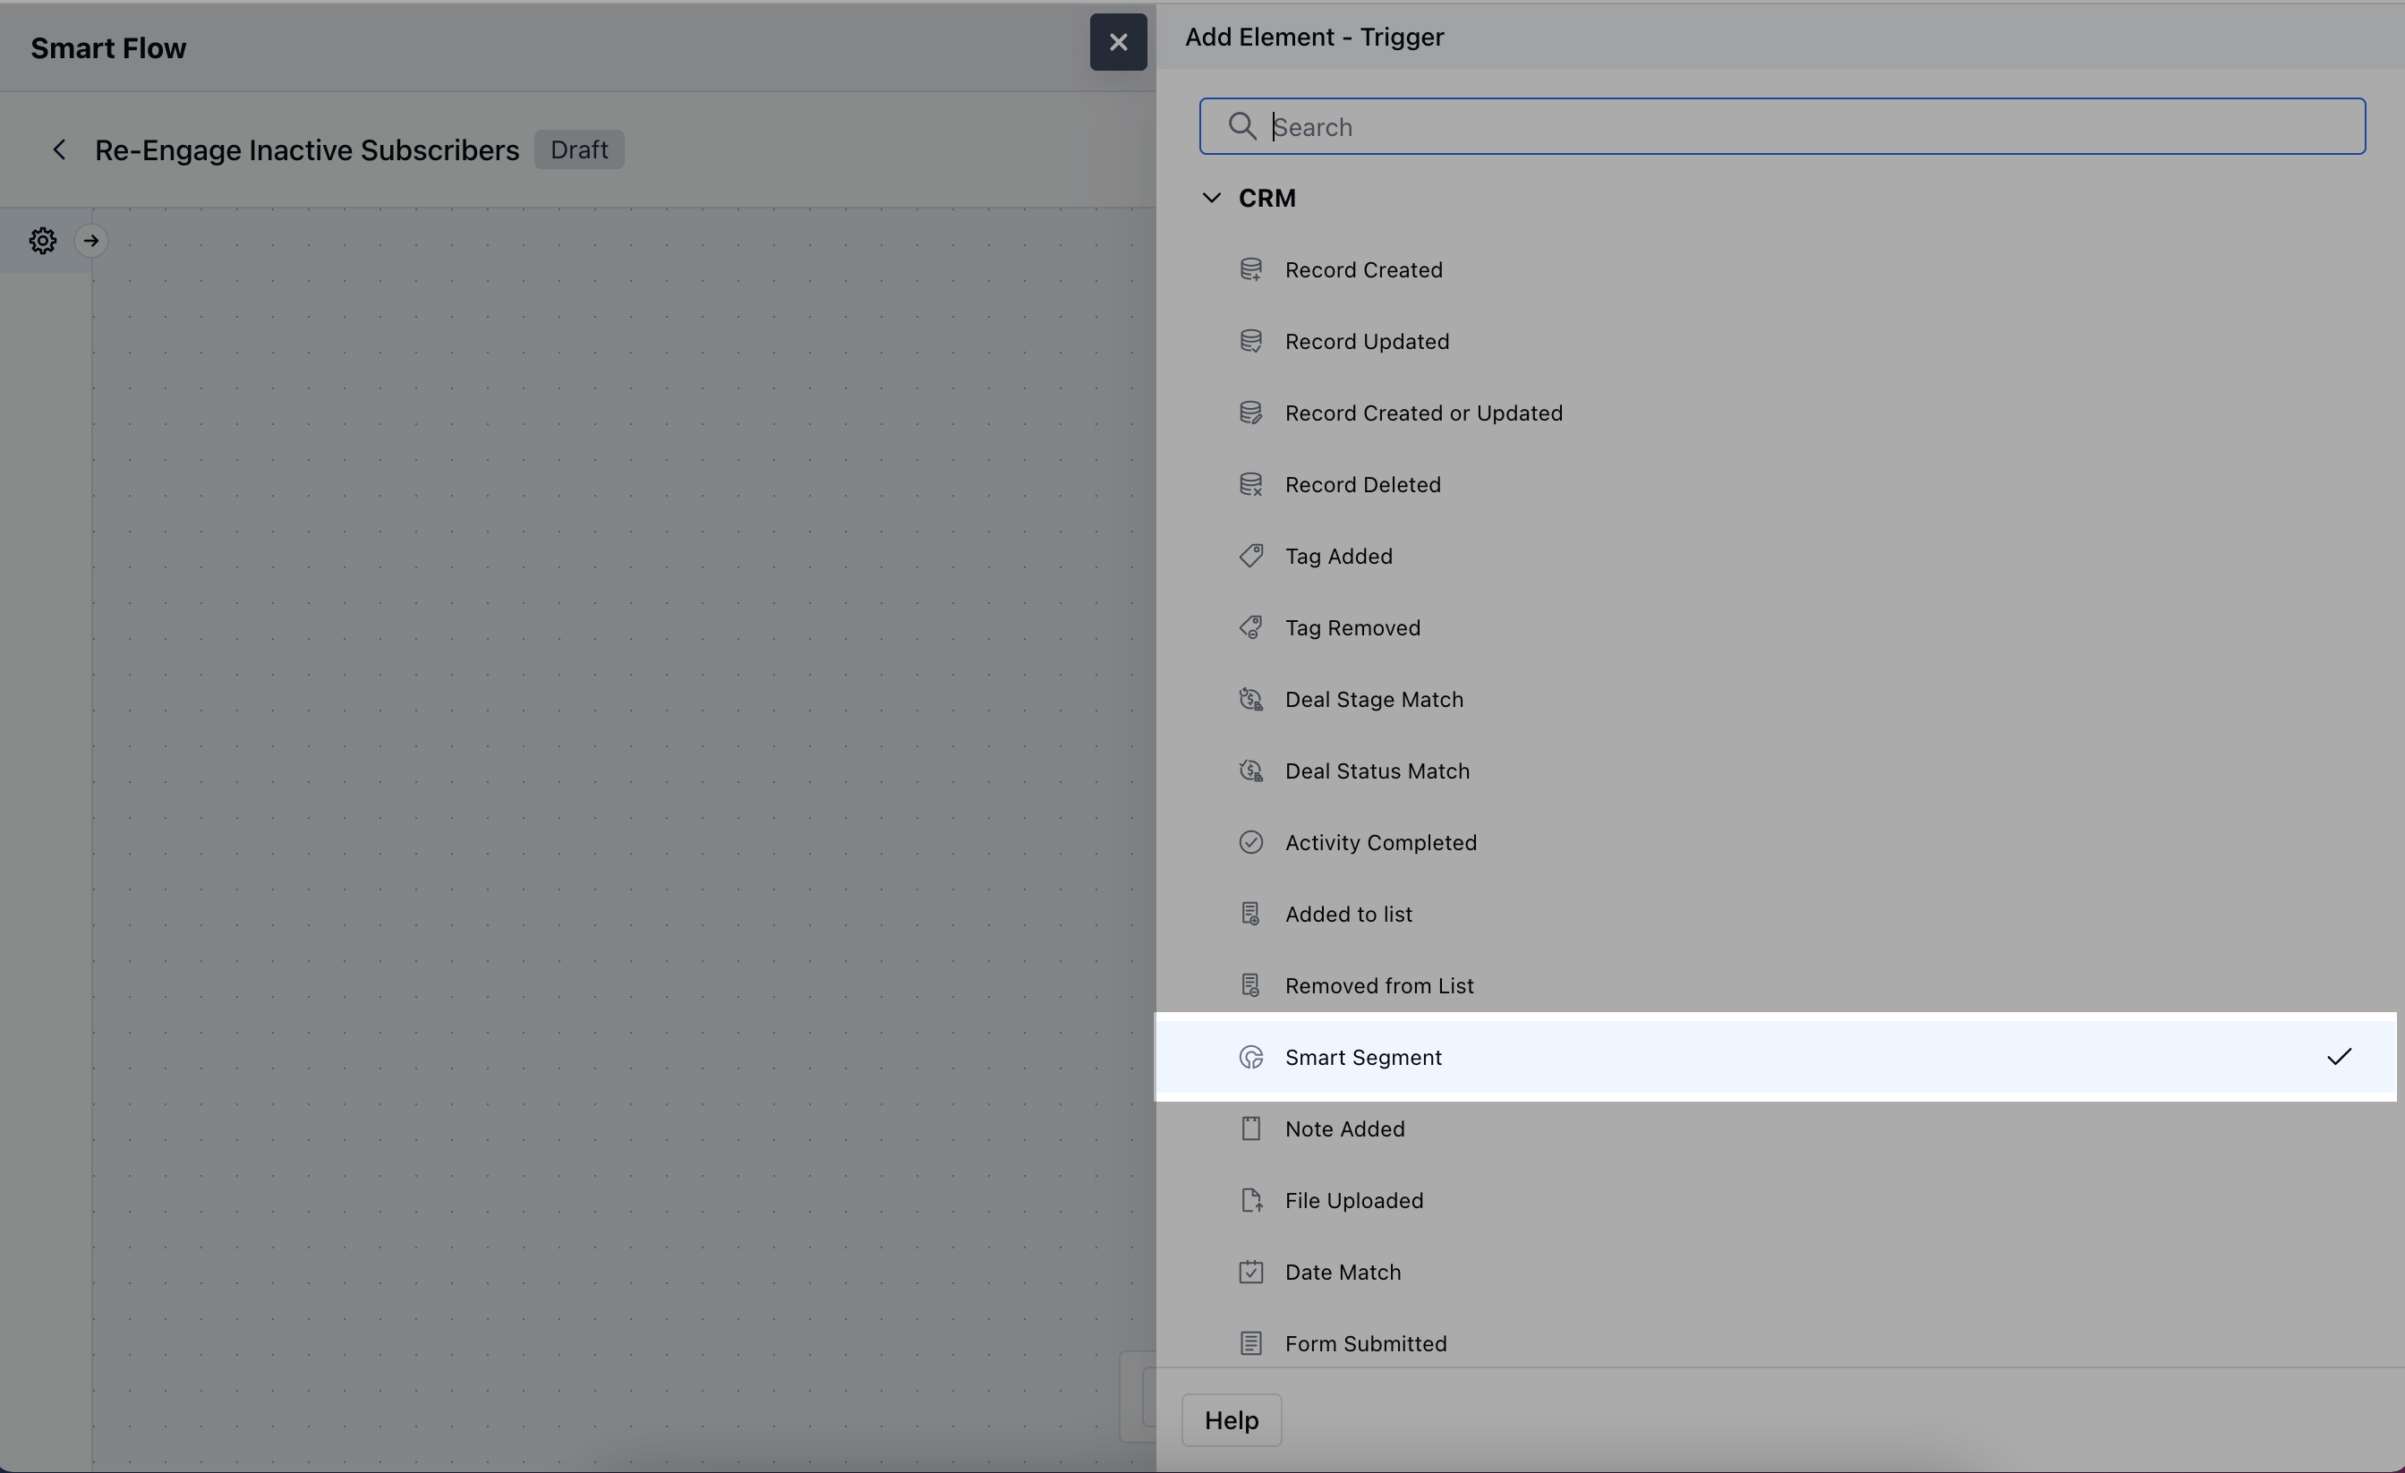This screenshot has width=2405, height=1473.
Task: Click the Record Created database icon
Action: (1250, 269)
